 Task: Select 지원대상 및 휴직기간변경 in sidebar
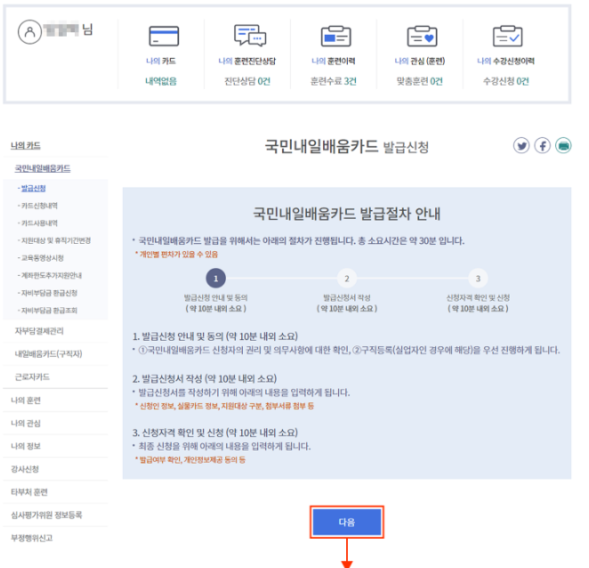tap(55, 240)
